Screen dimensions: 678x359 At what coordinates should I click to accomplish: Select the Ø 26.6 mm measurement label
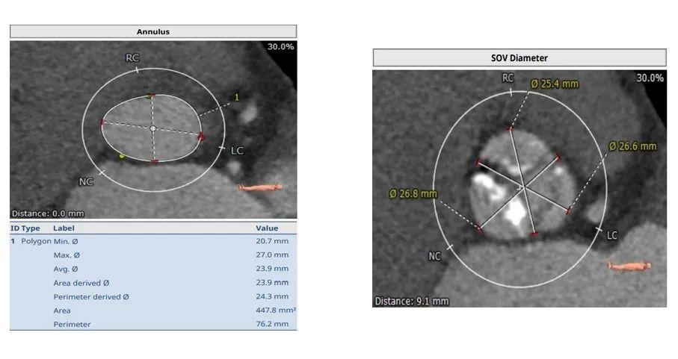click(632, 146)
